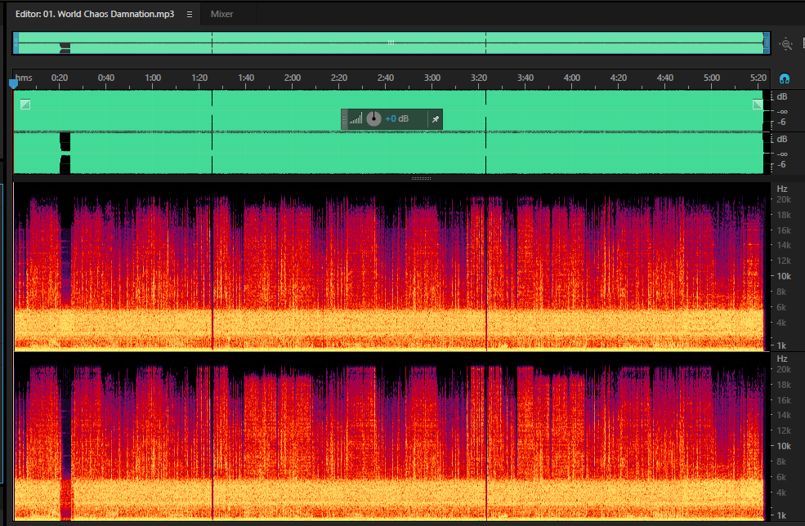Click the 4k frequency label of the upper spectrogram
805x526 pixels.
(780, 323)
